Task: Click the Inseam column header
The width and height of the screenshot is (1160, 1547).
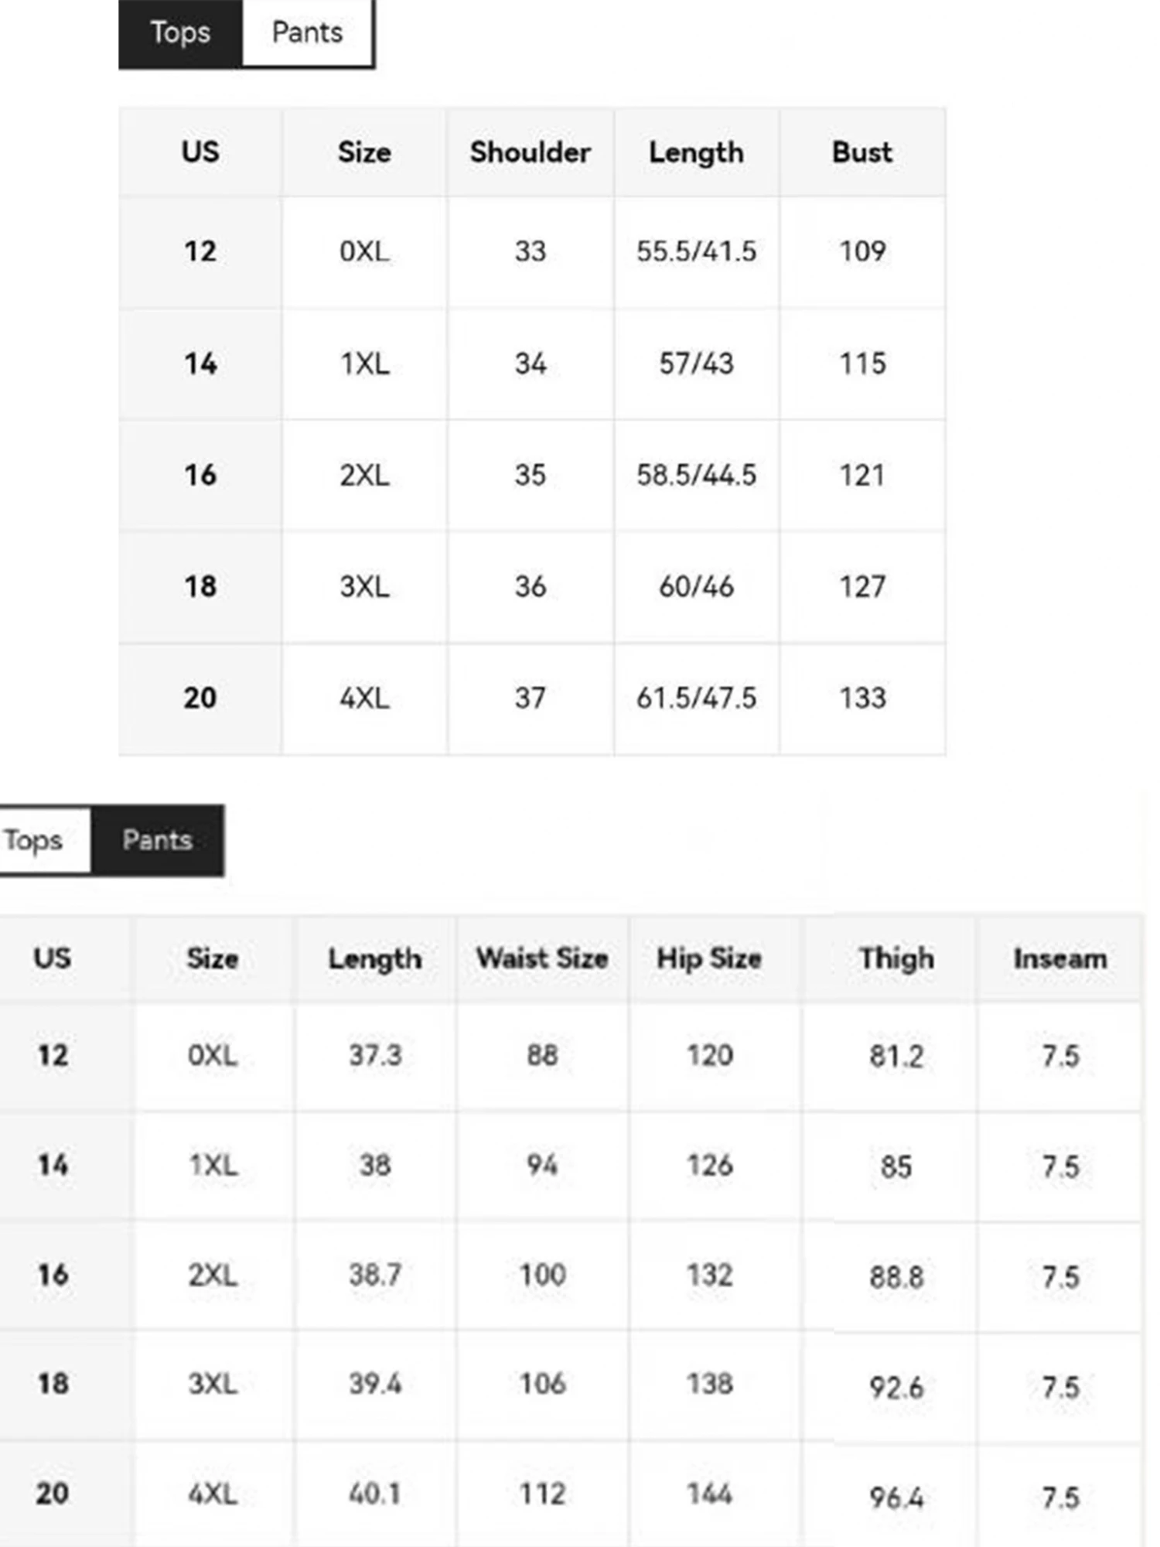Action: point(1060,959)
